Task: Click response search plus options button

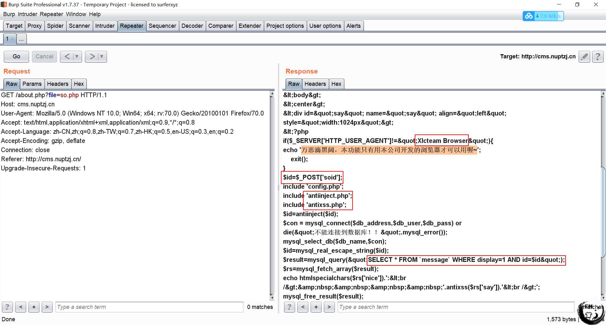Action: (316, 307)
